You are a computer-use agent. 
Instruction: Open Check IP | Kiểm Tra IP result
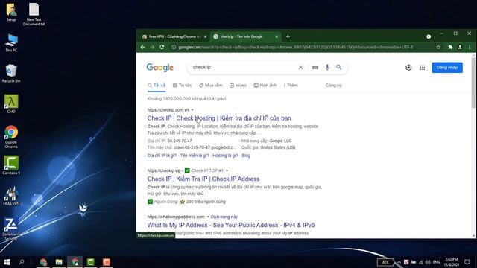(203, 179)
